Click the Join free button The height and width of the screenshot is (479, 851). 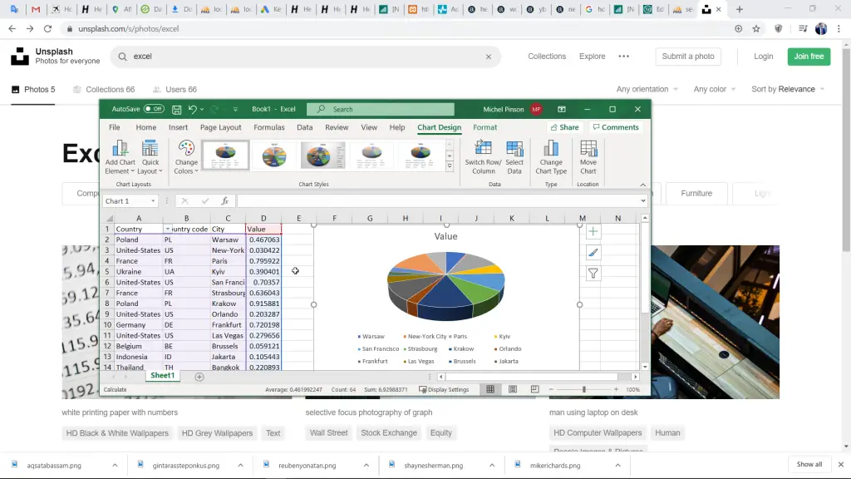click(x=809, y=57)
